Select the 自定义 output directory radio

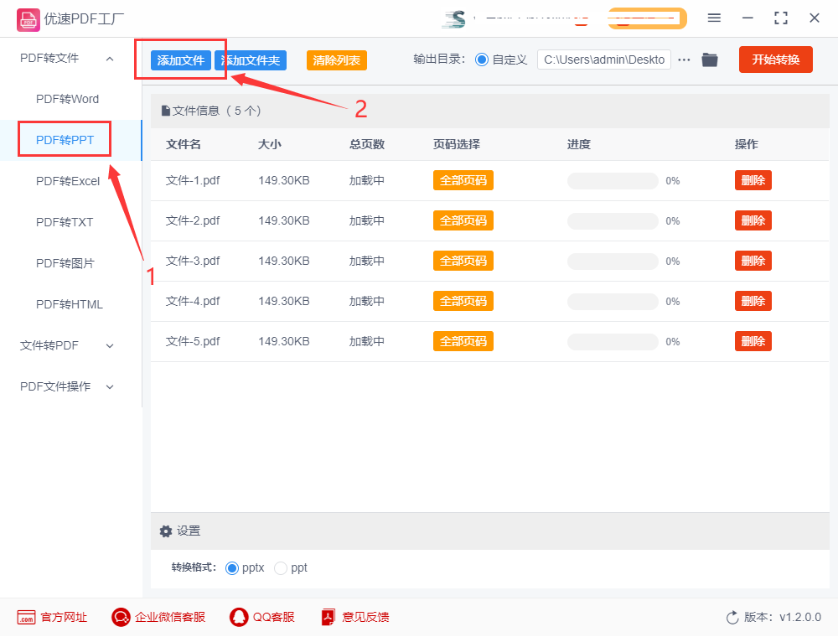point(482,60)
